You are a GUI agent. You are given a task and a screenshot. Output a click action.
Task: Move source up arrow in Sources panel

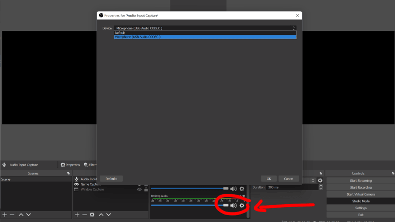(x=101, y=215)
